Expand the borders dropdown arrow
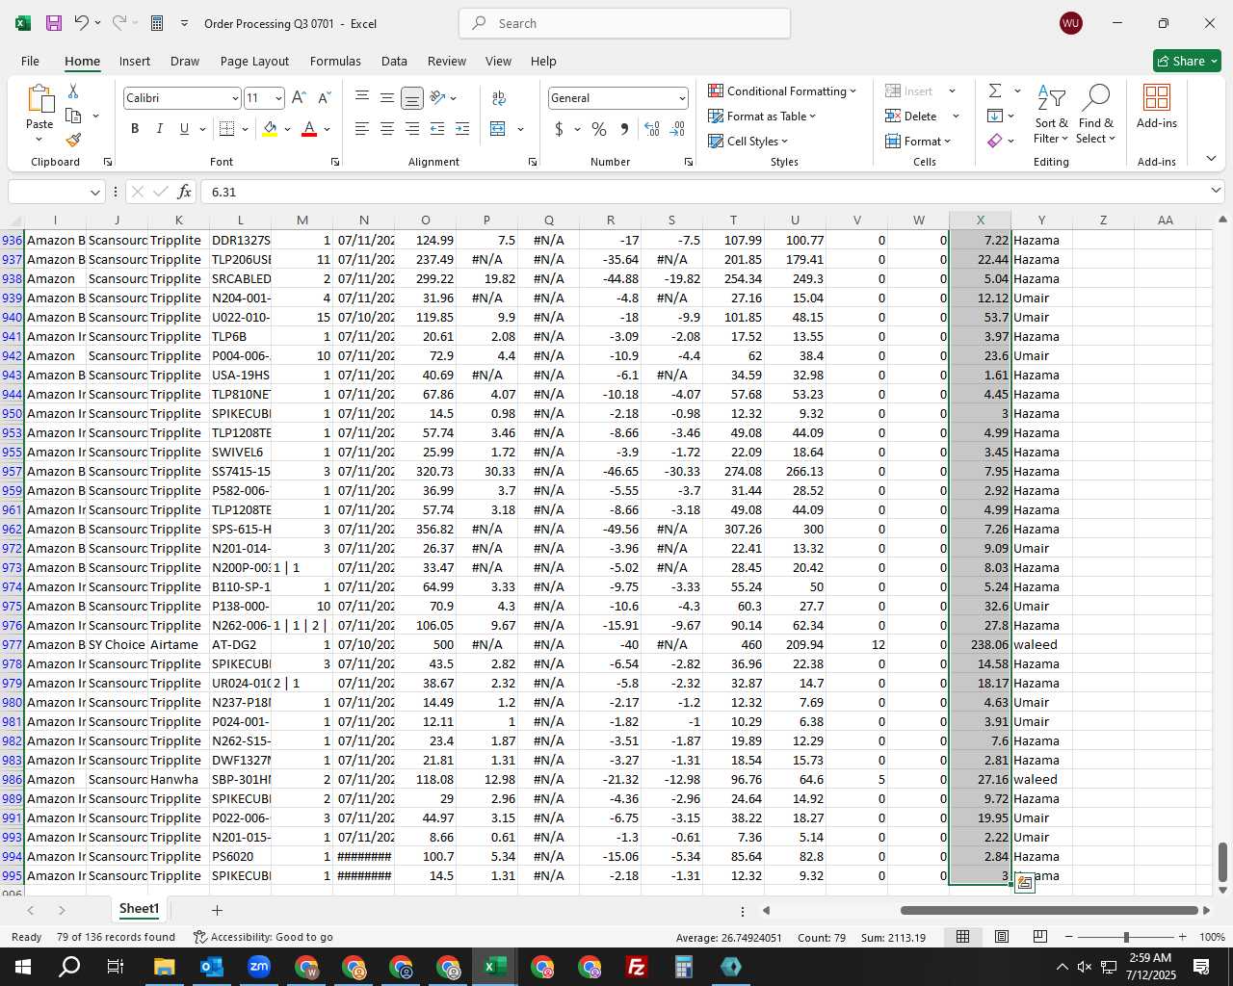 click(245, 129)
